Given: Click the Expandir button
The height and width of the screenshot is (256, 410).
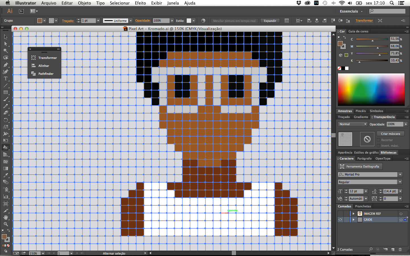Looking at the screenshot, I should coord(270,21).
